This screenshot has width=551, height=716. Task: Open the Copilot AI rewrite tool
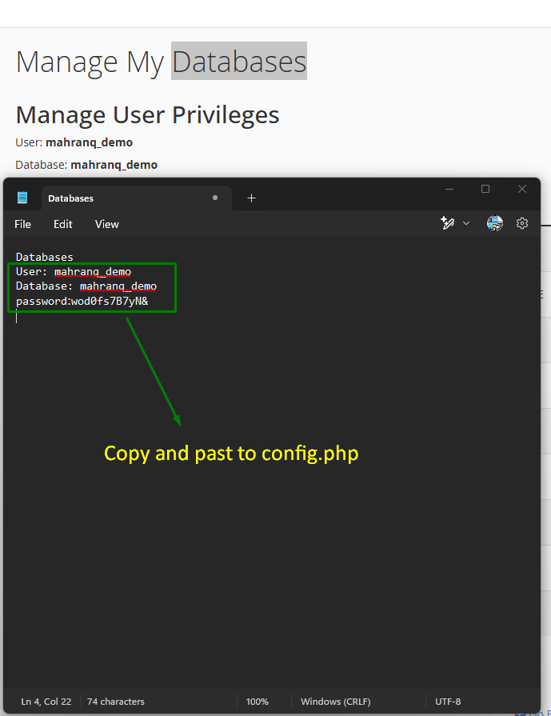pos(449,223)
